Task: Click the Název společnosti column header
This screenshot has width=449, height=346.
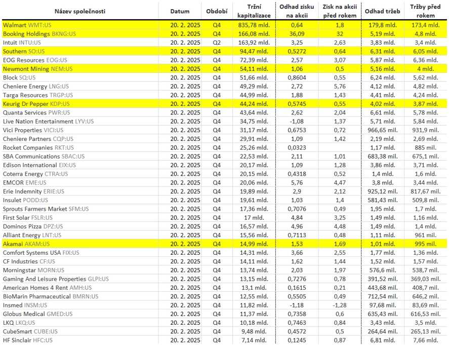Action: point(80,11)
